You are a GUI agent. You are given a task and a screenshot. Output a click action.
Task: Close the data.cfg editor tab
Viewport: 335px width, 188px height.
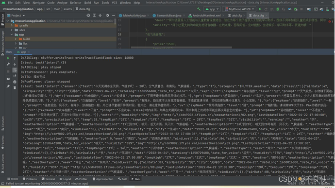[x=267, y=16]
